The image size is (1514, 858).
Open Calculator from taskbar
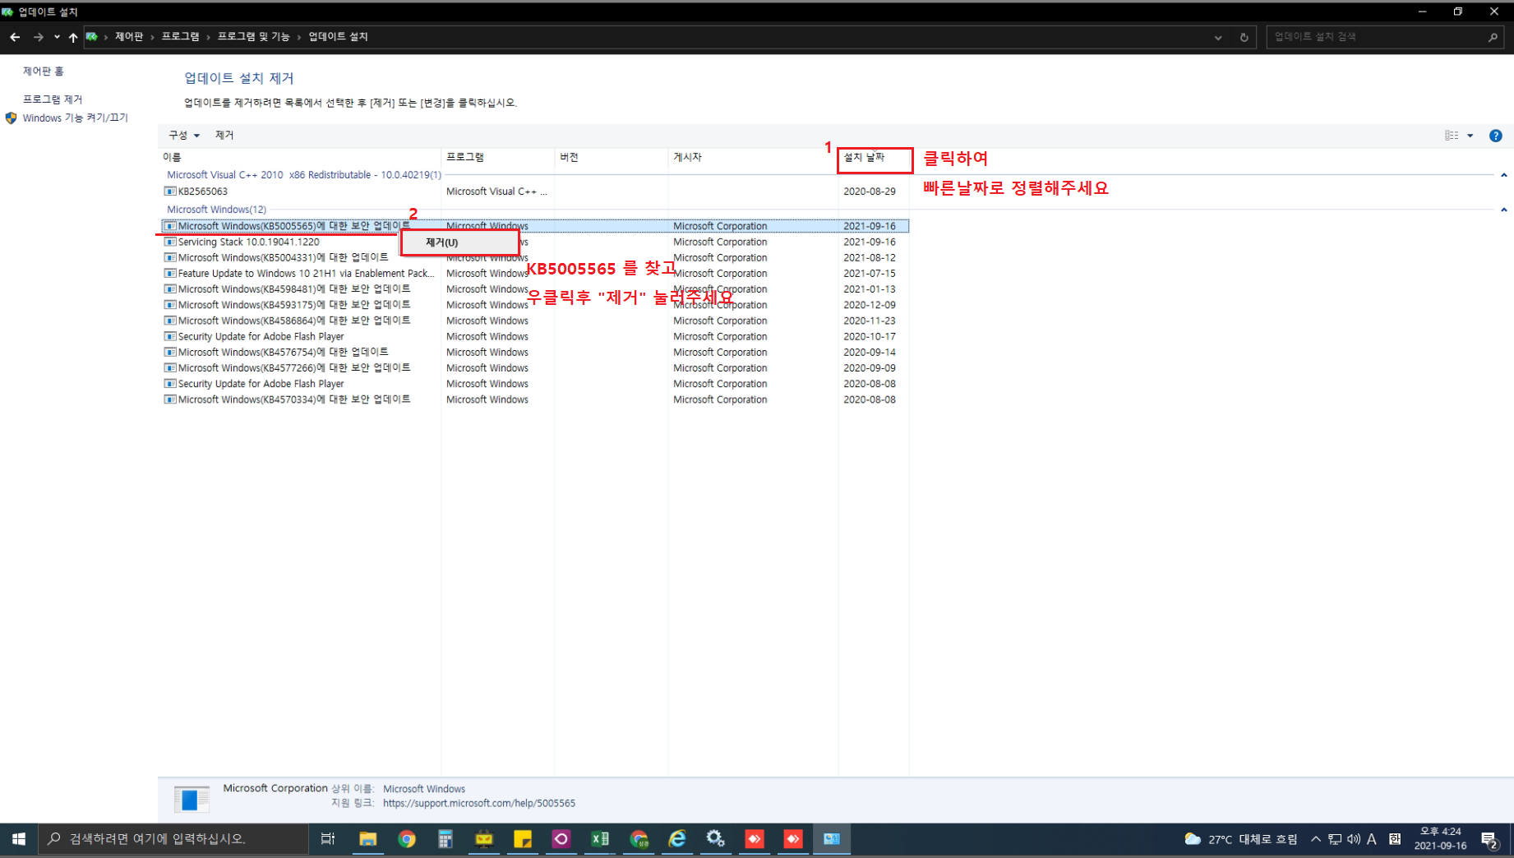445,839
